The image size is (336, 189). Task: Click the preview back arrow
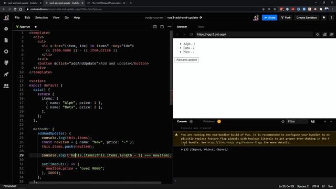tap(177, 35)
